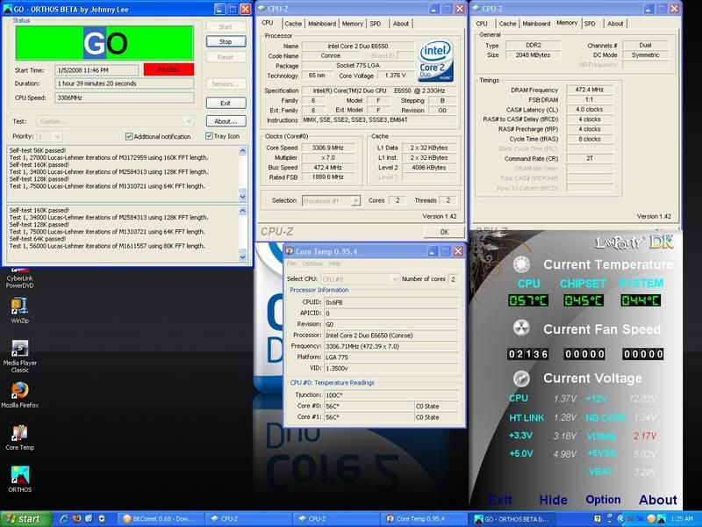Click the green GO status banner in ORTHOS
This screenshot has width=702, height=527.
(104, 43)
